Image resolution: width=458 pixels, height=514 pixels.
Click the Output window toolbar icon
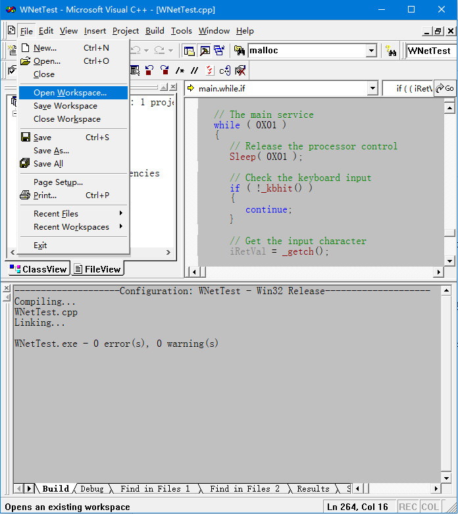(204, 51)
